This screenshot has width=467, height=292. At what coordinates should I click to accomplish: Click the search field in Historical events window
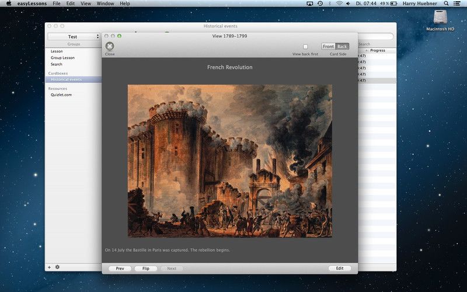pos(375,37)
